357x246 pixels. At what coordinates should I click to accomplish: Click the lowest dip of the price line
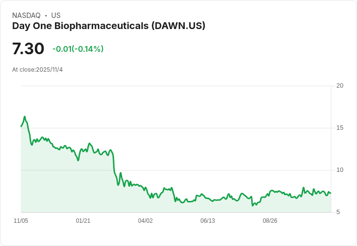(x=253, y=206)
